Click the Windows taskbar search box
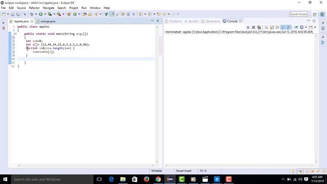327x184 pixels. [52, 179]
